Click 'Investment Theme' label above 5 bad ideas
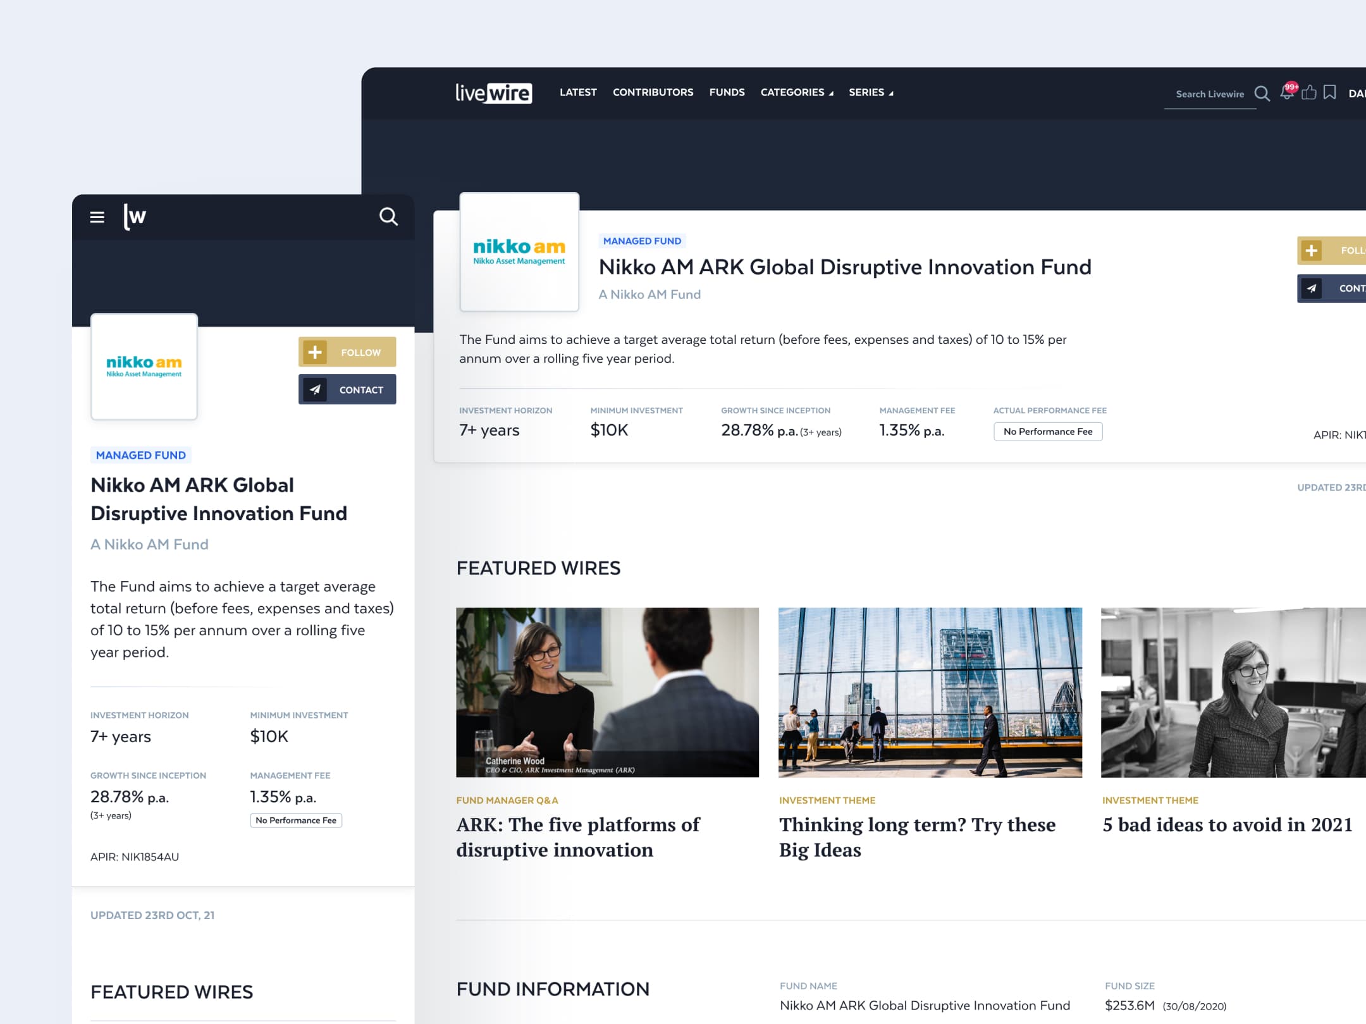Image resolution: width=1366 pixels, height=1024 pixels. [x=1150, y=800]
